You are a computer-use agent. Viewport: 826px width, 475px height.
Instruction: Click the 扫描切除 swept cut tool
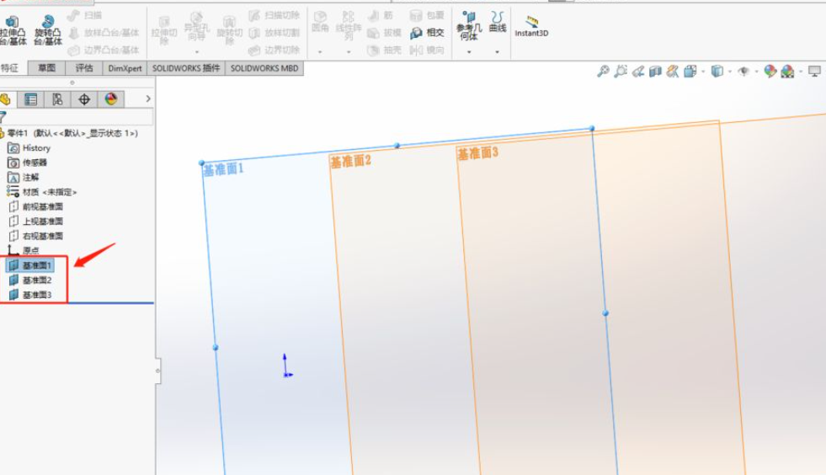click(274, 15)
